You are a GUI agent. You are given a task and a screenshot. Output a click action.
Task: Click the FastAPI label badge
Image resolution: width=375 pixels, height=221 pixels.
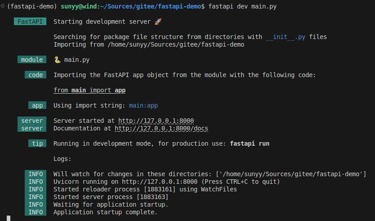point(30,22)
